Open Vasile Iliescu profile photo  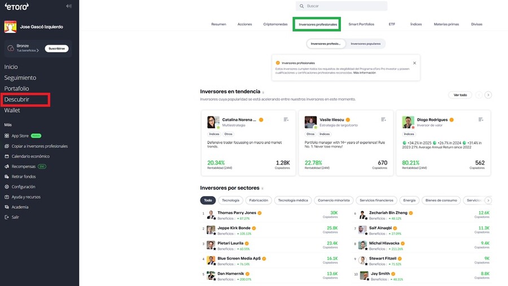(310, 122)
